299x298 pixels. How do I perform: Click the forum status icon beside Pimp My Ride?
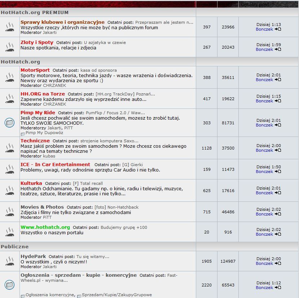click(x=10, y=123)
